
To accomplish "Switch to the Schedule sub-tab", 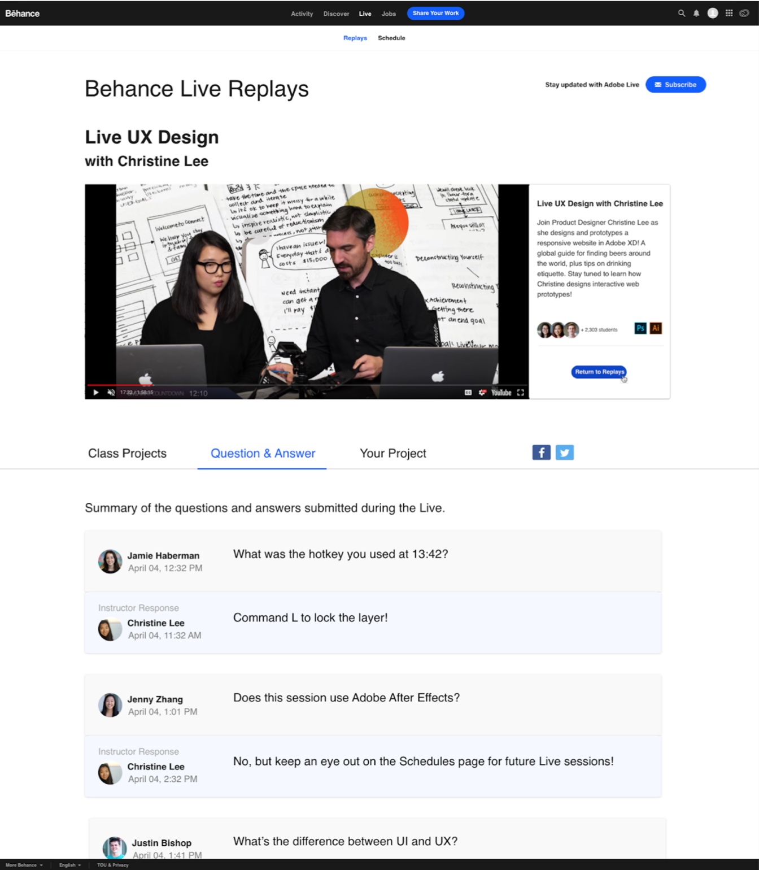I will [391, 38].
